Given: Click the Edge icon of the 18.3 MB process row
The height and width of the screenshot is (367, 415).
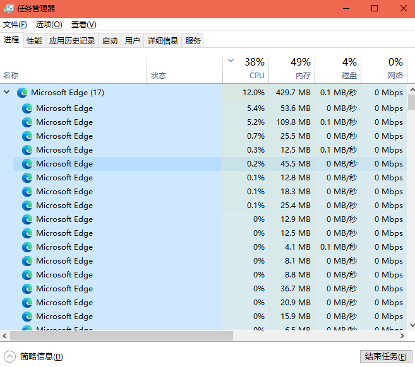Looking at the screenshot, I should point(27,192).
